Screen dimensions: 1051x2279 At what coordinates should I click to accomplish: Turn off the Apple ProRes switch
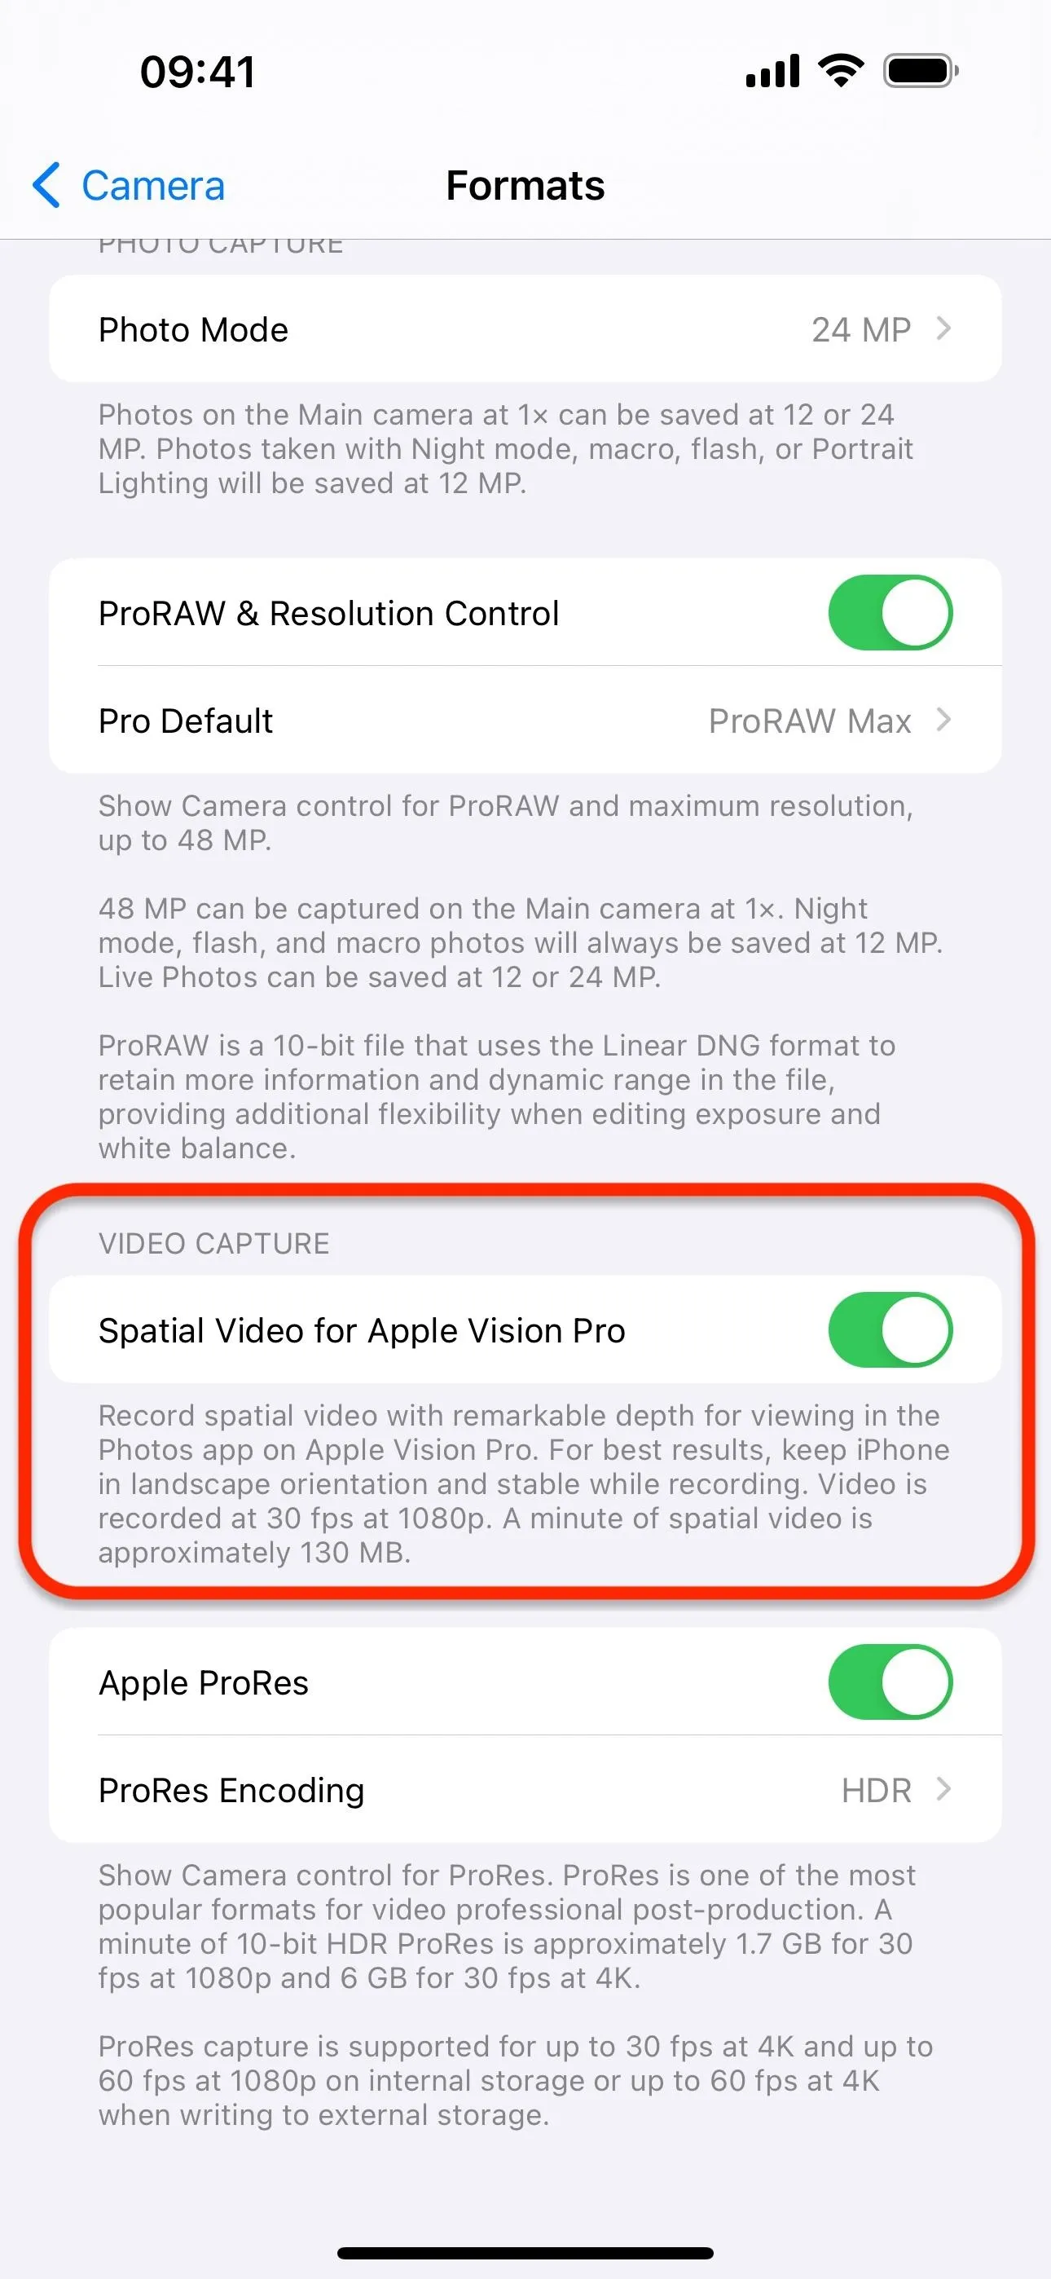click(890, 1681)
